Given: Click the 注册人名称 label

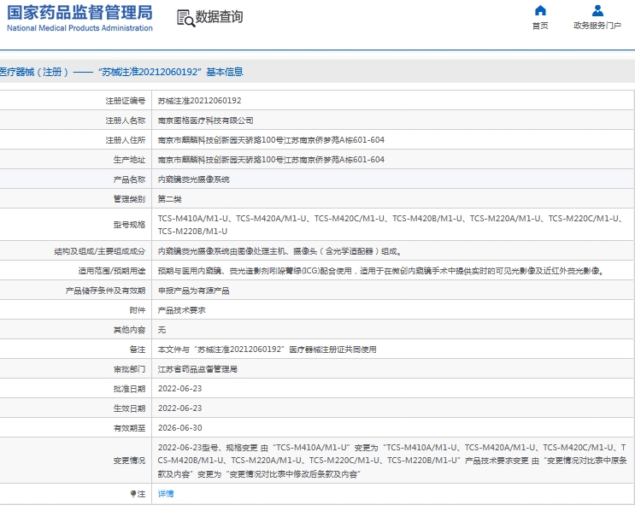Looking at the screenshot, I should 125,120.
